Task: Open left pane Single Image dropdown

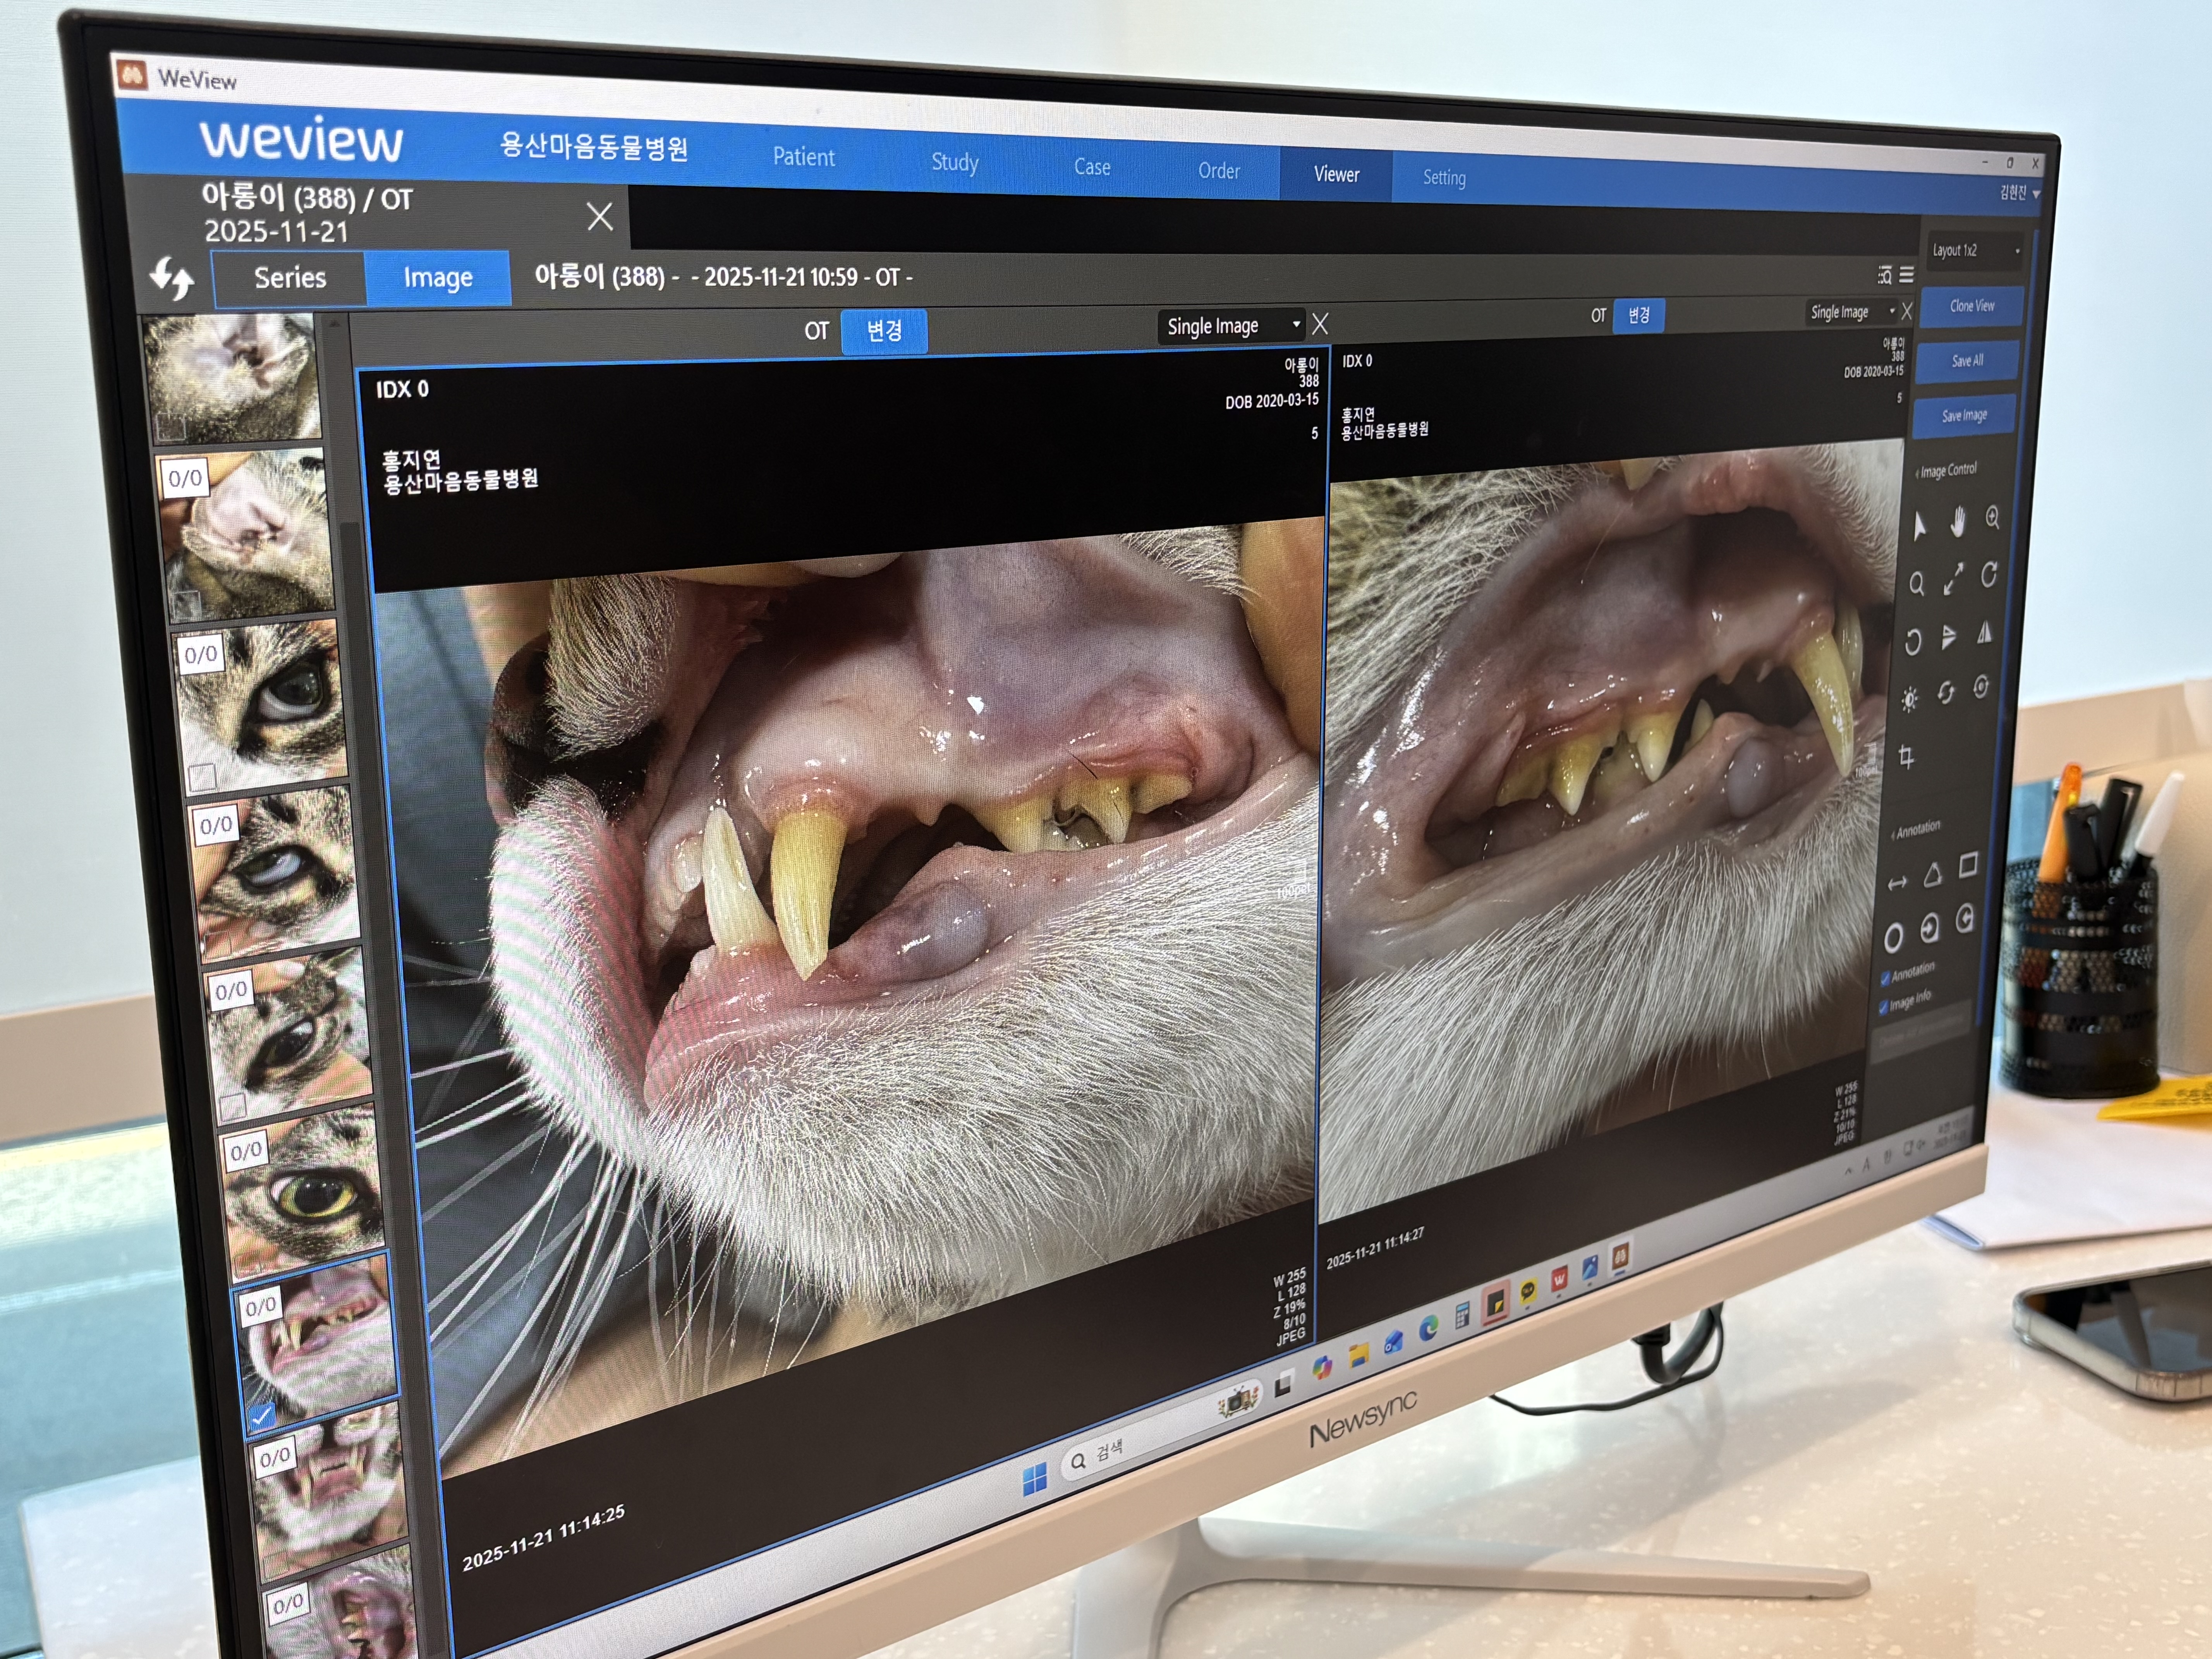Action: (1232, 326)
